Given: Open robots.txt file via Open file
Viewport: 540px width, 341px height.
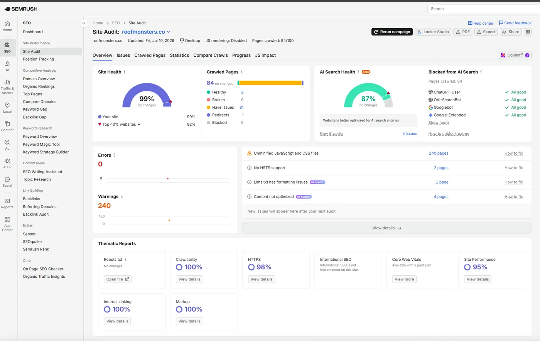Looking at the screenshot, I should [x=118, y=279].
